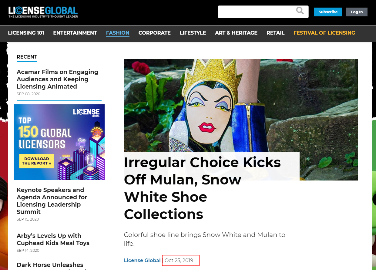The height and width of the screenshot is (270, 376).
Task: Click the Irregular Choice article headline
Action: (x=202, y=188)
